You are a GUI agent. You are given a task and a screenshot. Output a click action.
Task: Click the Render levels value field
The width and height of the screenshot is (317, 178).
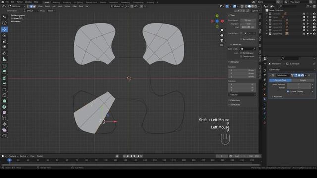[299, 88]
